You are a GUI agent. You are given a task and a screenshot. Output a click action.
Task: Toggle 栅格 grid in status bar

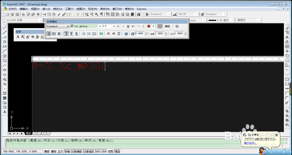(54, 152)
